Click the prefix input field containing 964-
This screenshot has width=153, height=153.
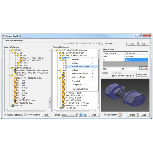tap(111, 69)
